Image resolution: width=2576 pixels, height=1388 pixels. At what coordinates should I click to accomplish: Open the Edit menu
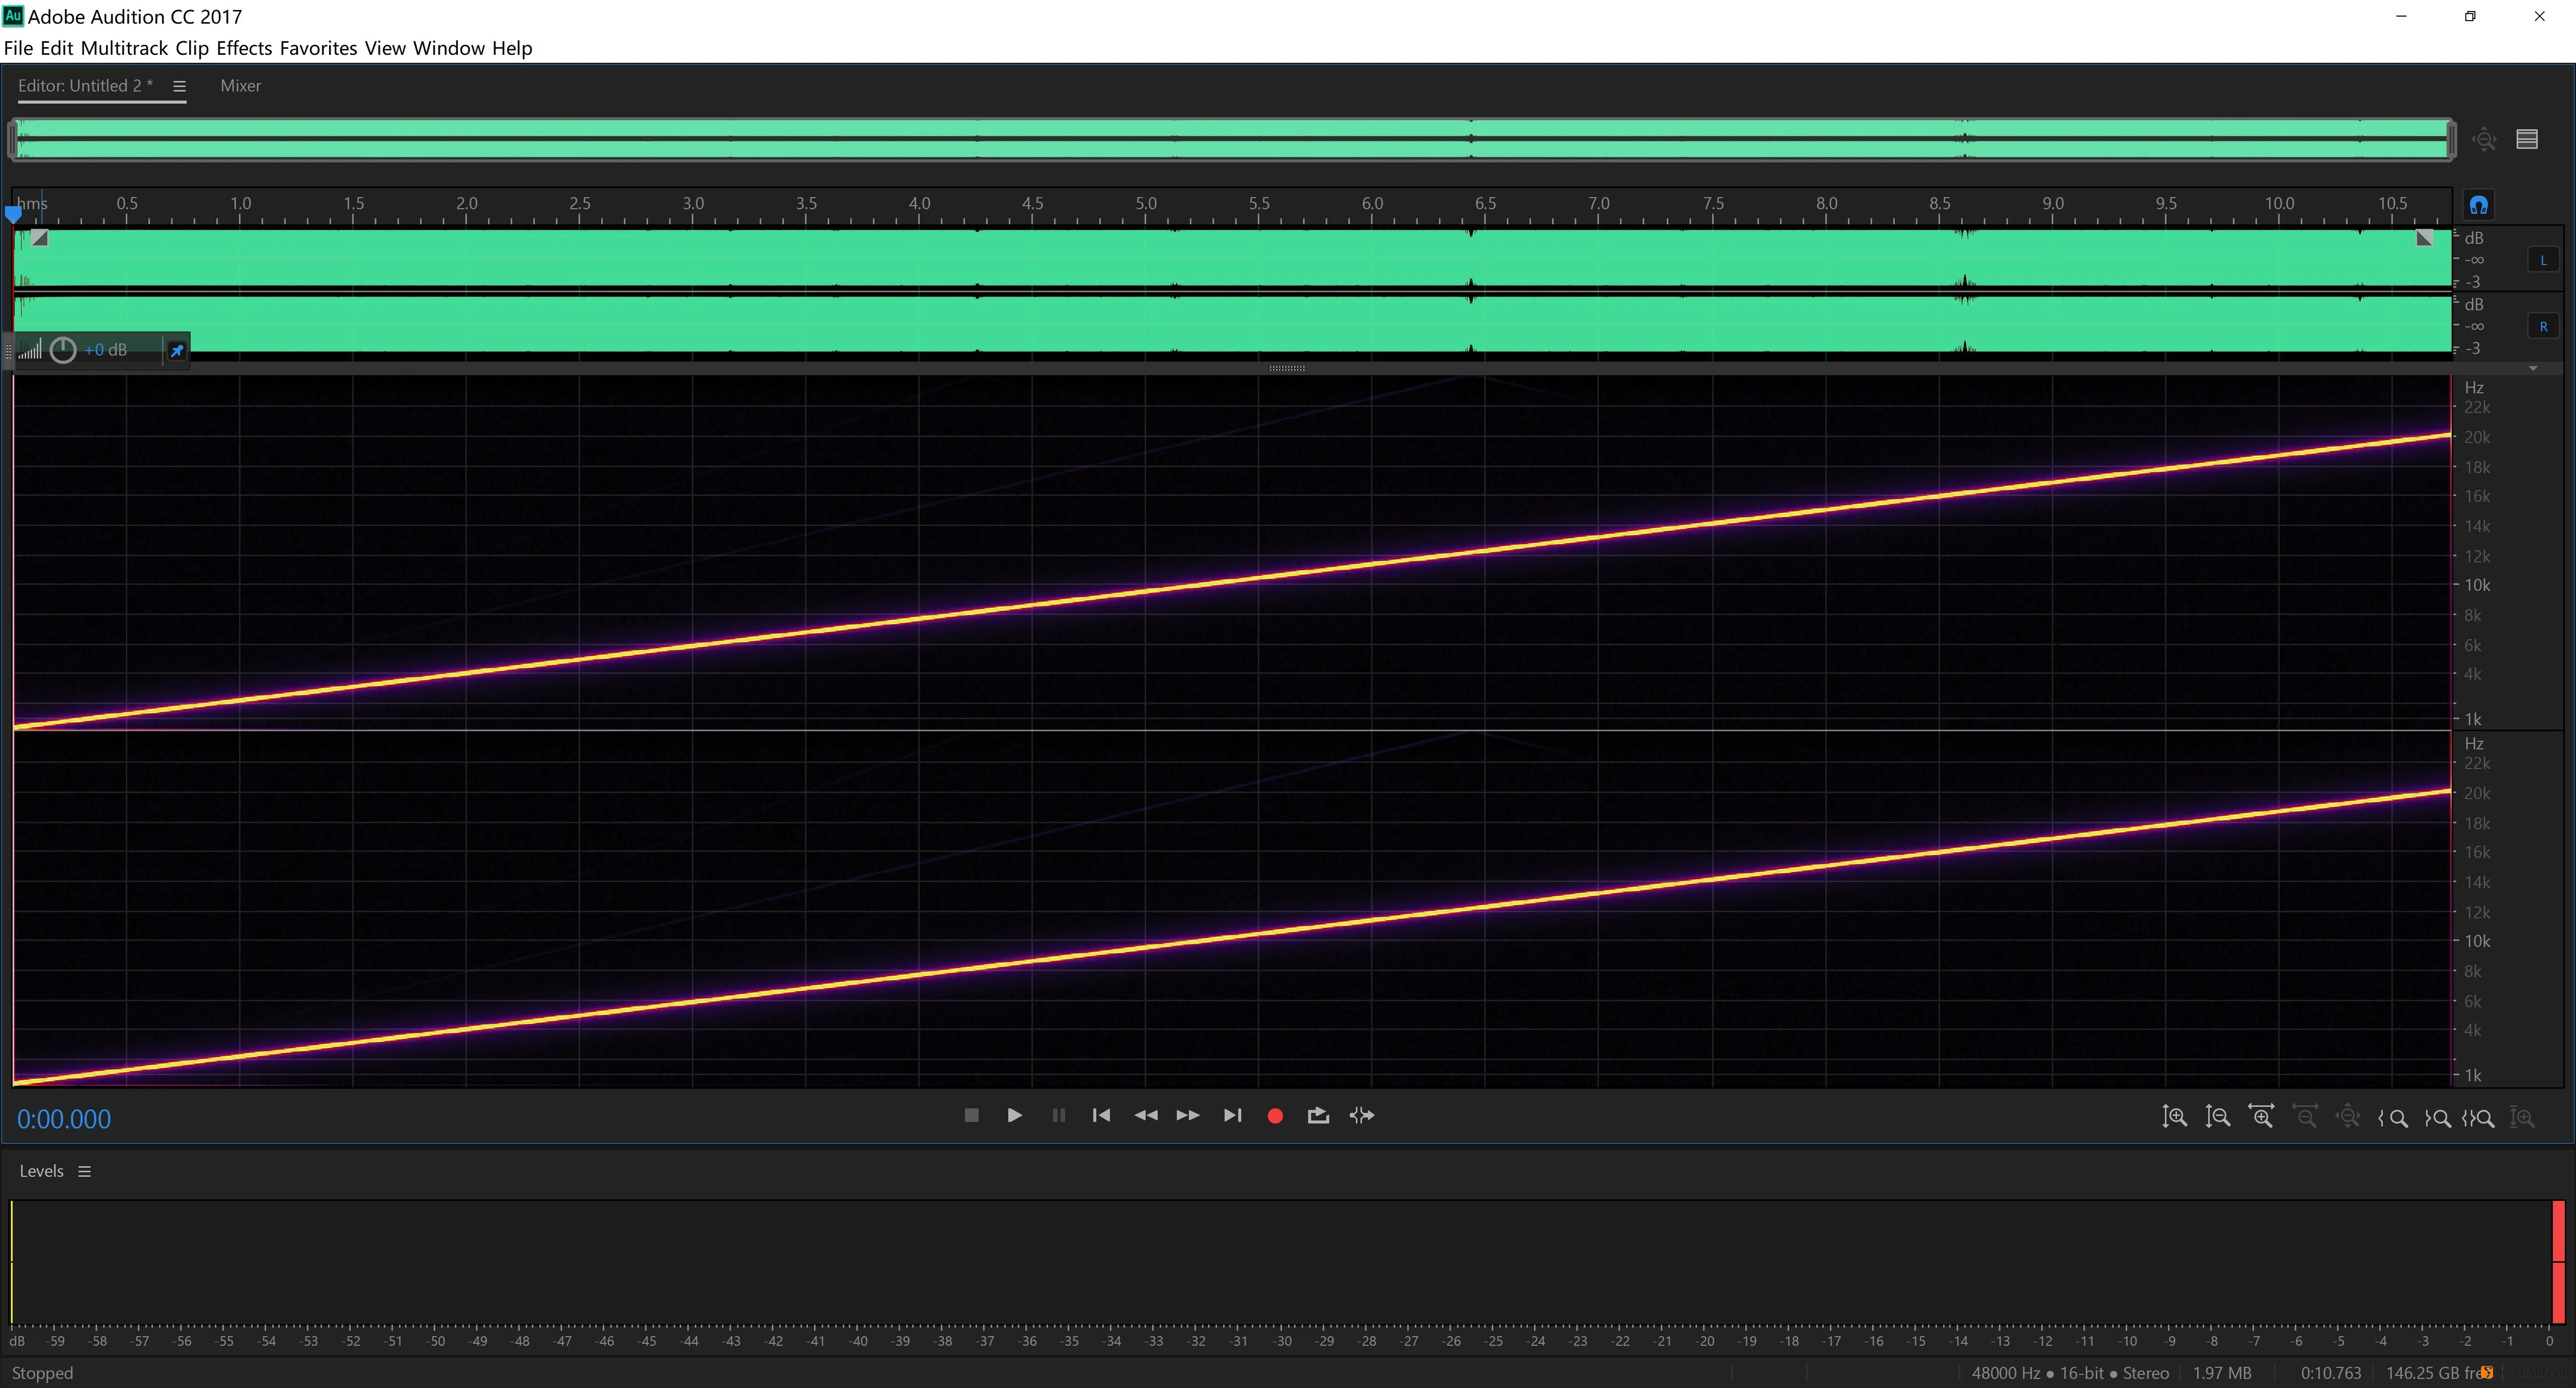tap(56, 48)
